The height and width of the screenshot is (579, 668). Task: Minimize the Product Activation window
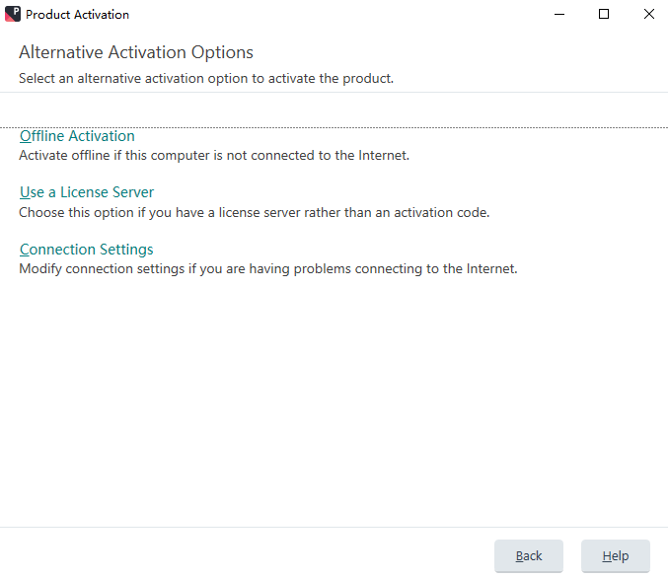click(559, 14)
